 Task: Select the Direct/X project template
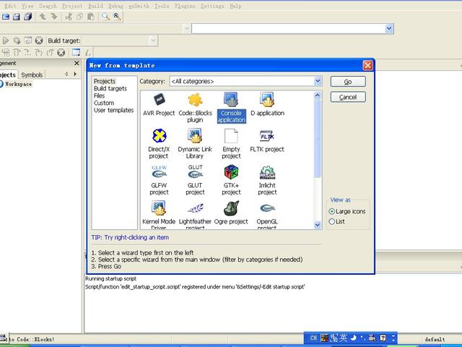[159, 144]
